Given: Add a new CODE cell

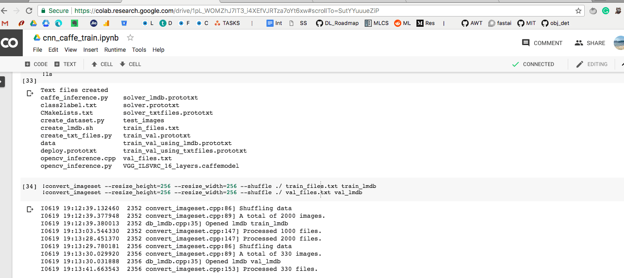Looking at the screenshot, I should click(x=36, y=64).
